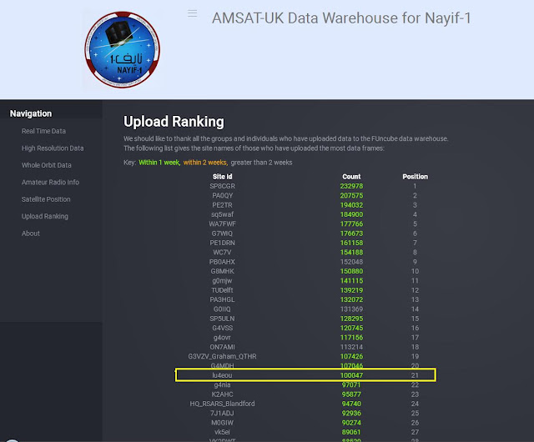534x442 pixels.
Task: Select site id SP8CGR
Action: click(223, 186)
